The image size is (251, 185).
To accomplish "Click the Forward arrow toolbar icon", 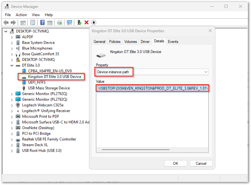I will tap(13, 23).
